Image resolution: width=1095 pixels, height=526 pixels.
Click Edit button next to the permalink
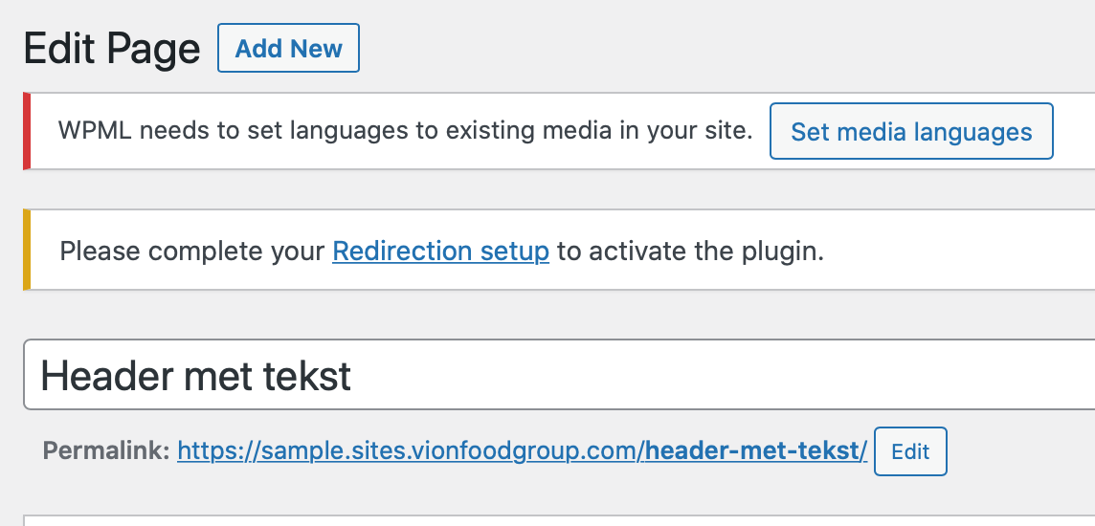click(x=910, y=451)
